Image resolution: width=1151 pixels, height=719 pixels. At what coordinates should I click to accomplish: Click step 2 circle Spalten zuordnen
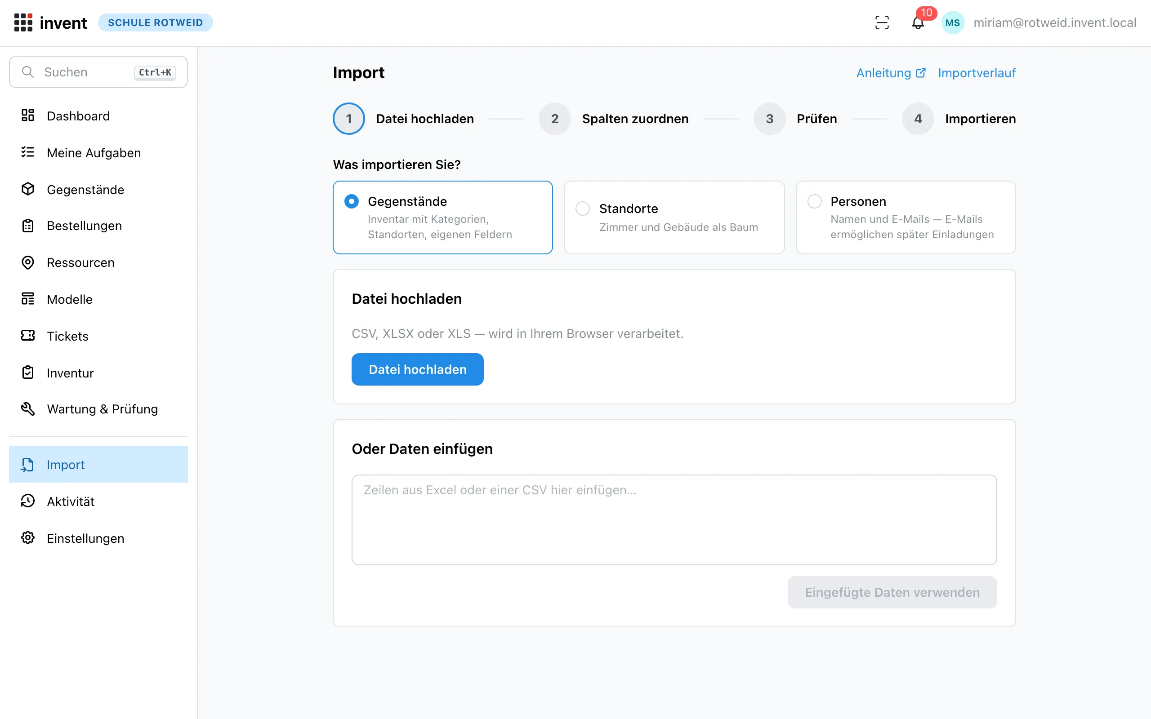tap(554, 118)
